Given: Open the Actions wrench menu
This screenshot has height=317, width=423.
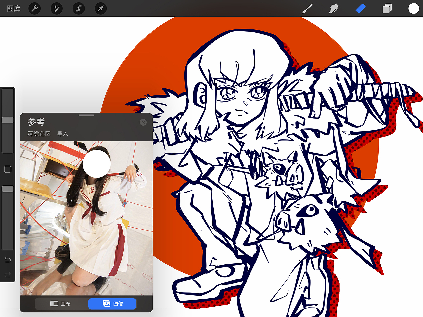Looking at the screenshot, I should click(34, 8).
